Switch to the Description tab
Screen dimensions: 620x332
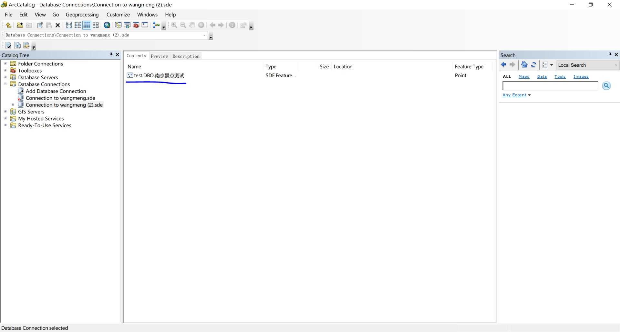186,56
